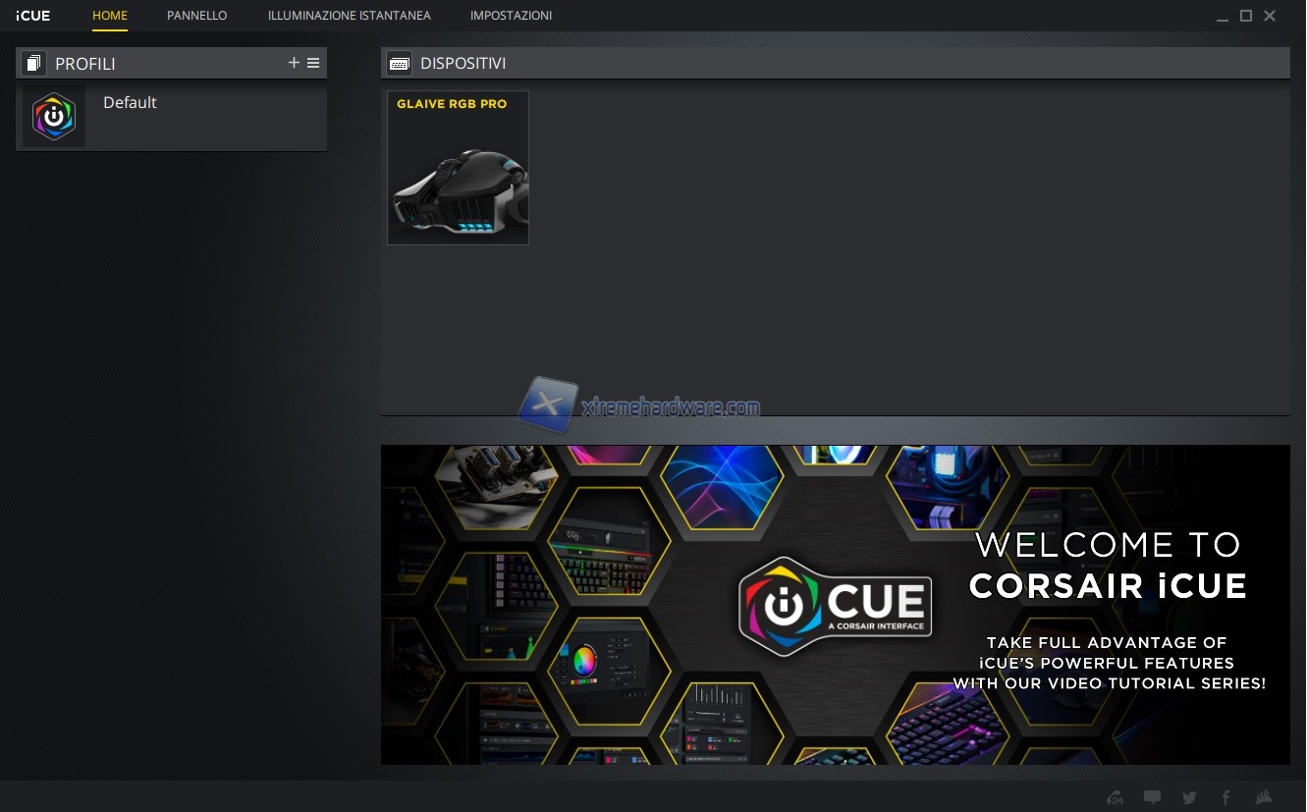Switch to the Home tab

click(110, 16)
